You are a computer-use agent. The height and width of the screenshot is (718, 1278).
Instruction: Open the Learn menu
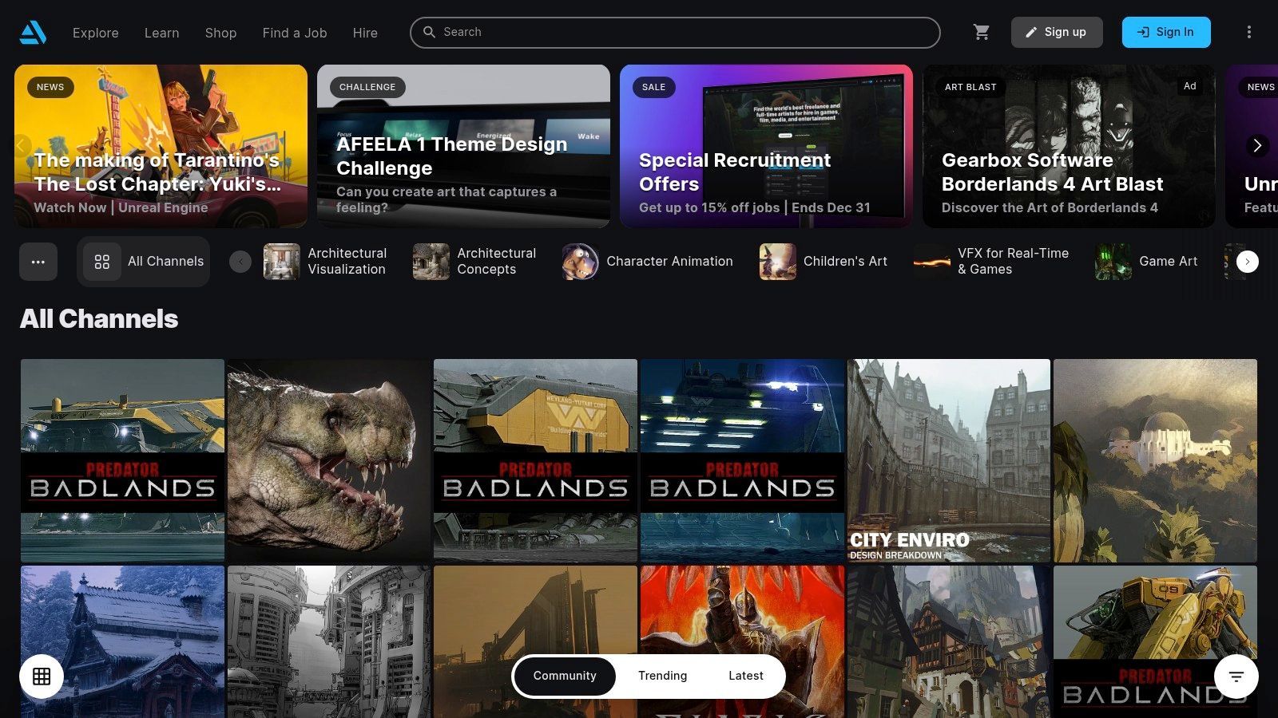pos(162,33)
